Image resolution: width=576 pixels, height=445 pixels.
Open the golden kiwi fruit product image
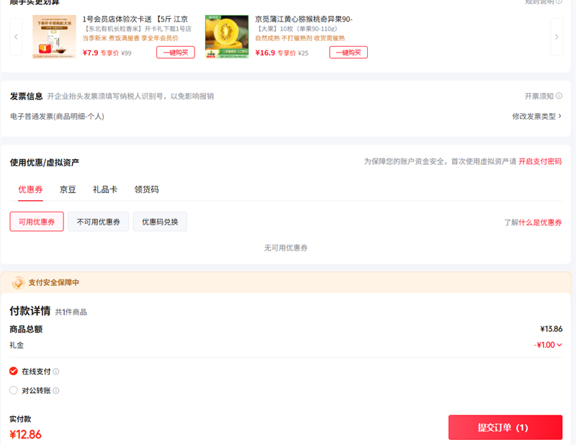pyautogui.click(x=227, y=37)
